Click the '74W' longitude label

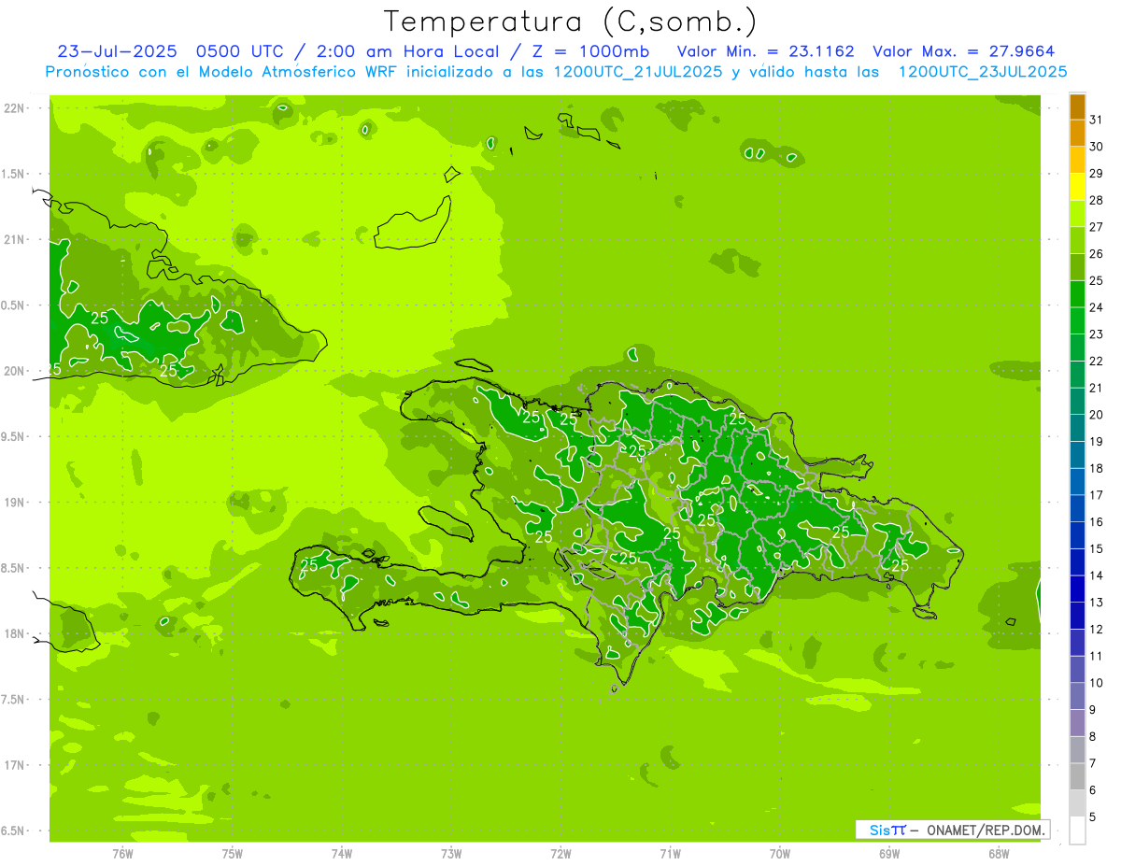pyautogui.click(x=342, y=853)
